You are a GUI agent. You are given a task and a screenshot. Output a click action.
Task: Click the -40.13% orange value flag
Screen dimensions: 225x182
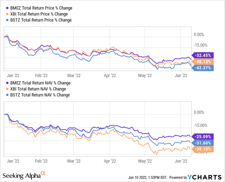tap(203, 62)
